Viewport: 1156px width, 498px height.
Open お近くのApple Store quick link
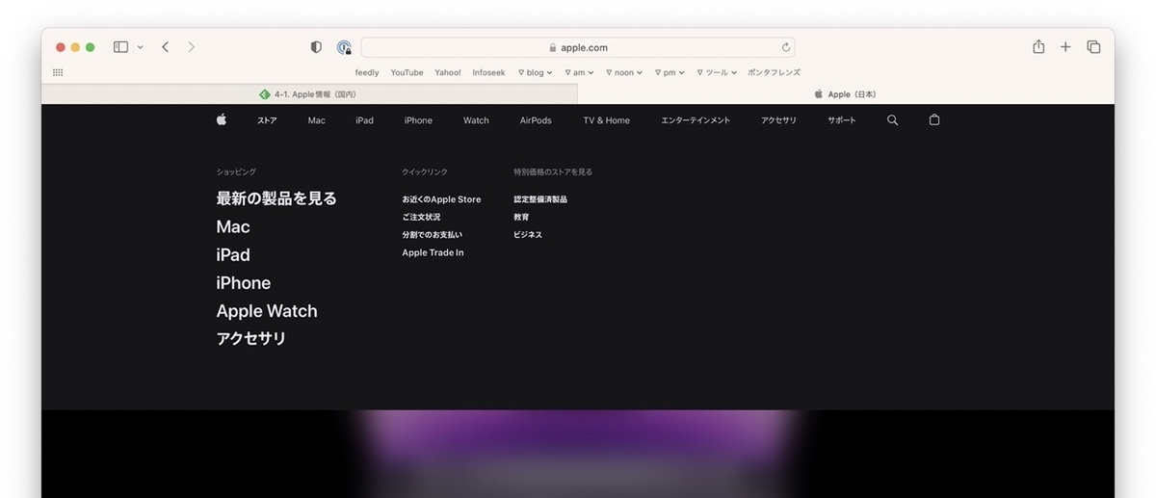[441, 199]
